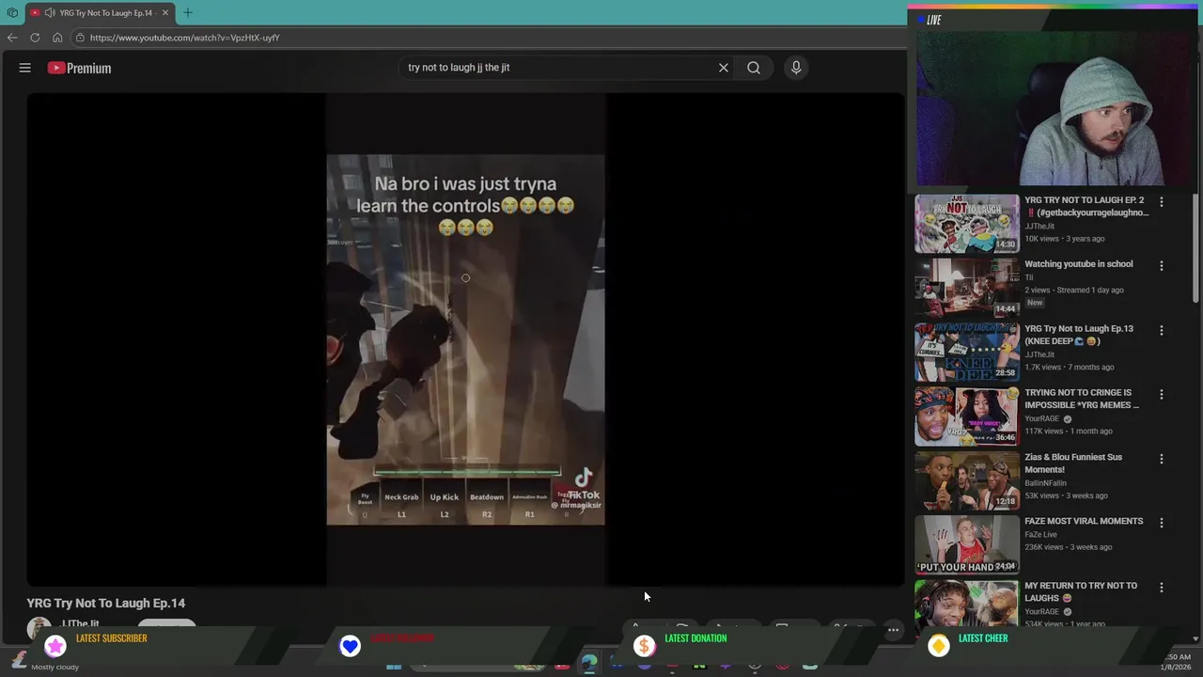The image size is (1203, 677).
Task: Open YRG TRY NOT TO LAUGH EP. 2 thumbnail
Action: click(x=967, y=224)
